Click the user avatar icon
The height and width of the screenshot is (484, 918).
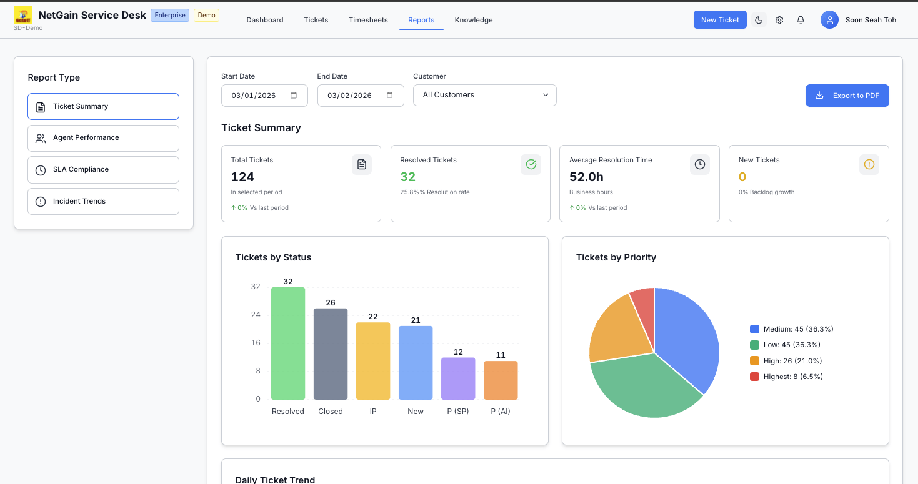(x=829, y=20)
